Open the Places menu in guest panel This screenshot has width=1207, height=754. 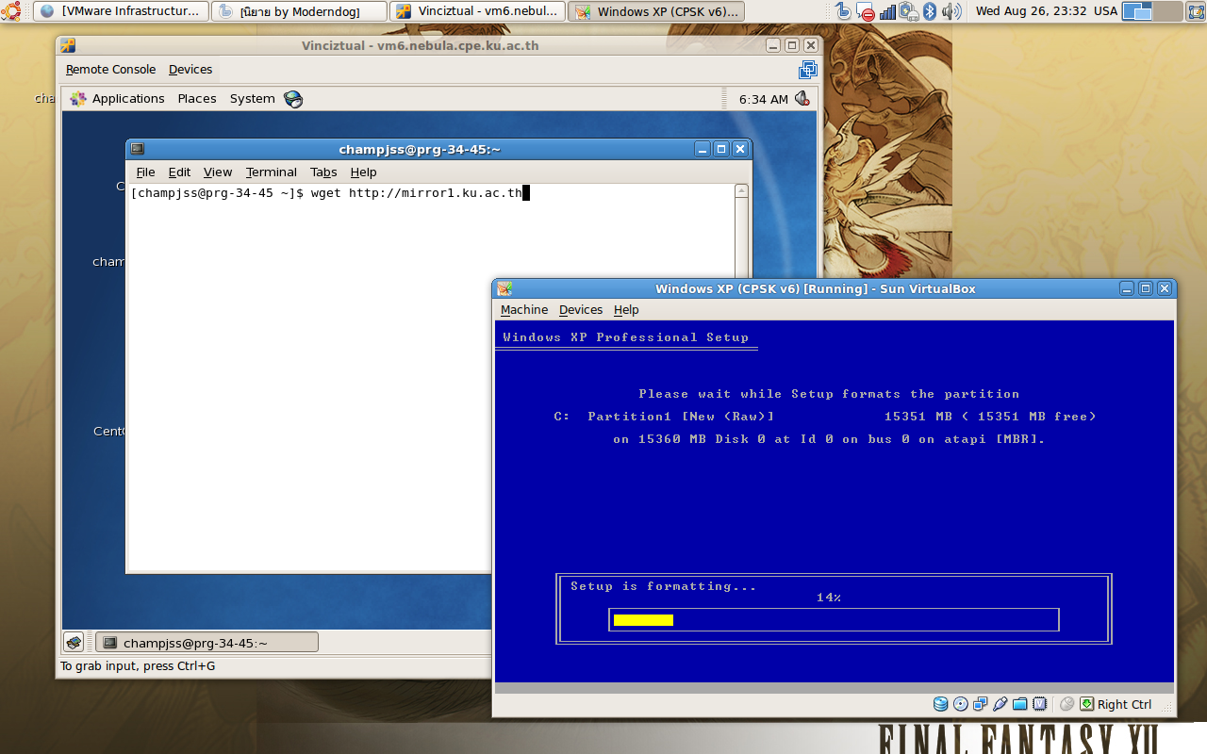click(197, 99)
